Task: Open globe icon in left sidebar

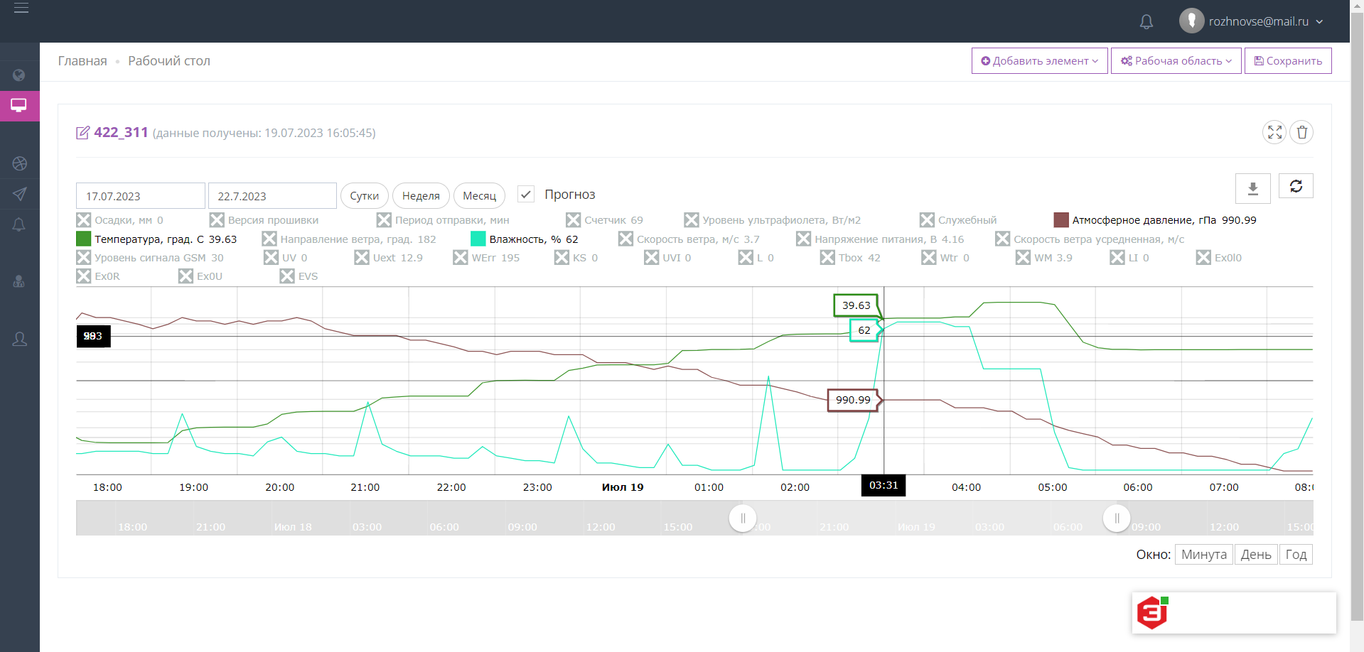Action: 19,75
